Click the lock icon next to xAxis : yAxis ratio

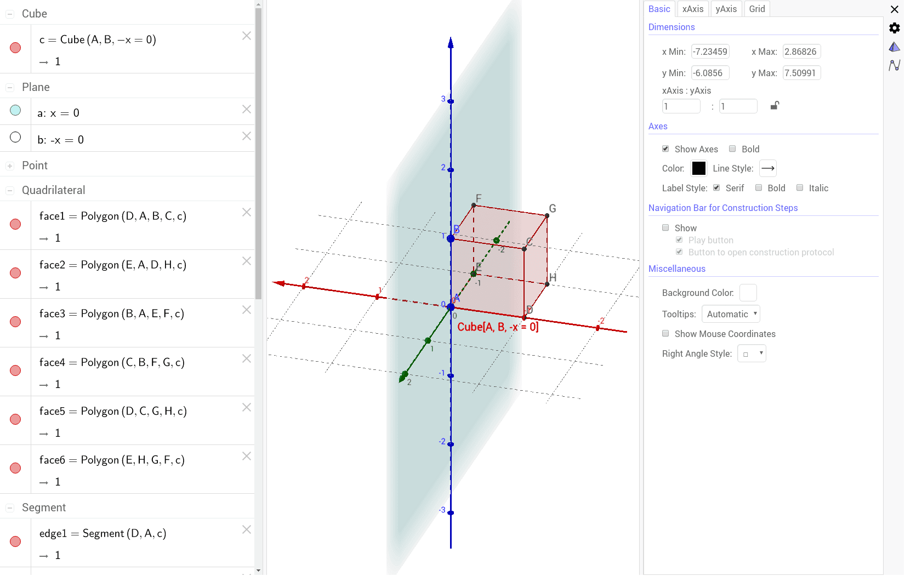pyautogui.click(x=775, y=105)
